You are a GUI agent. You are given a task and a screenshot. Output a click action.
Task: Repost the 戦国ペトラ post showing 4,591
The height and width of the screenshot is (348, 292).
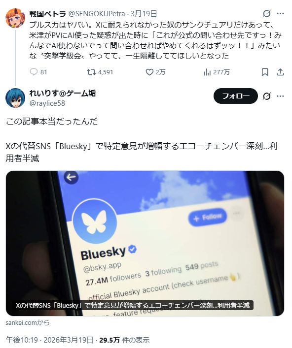point(100,72)
